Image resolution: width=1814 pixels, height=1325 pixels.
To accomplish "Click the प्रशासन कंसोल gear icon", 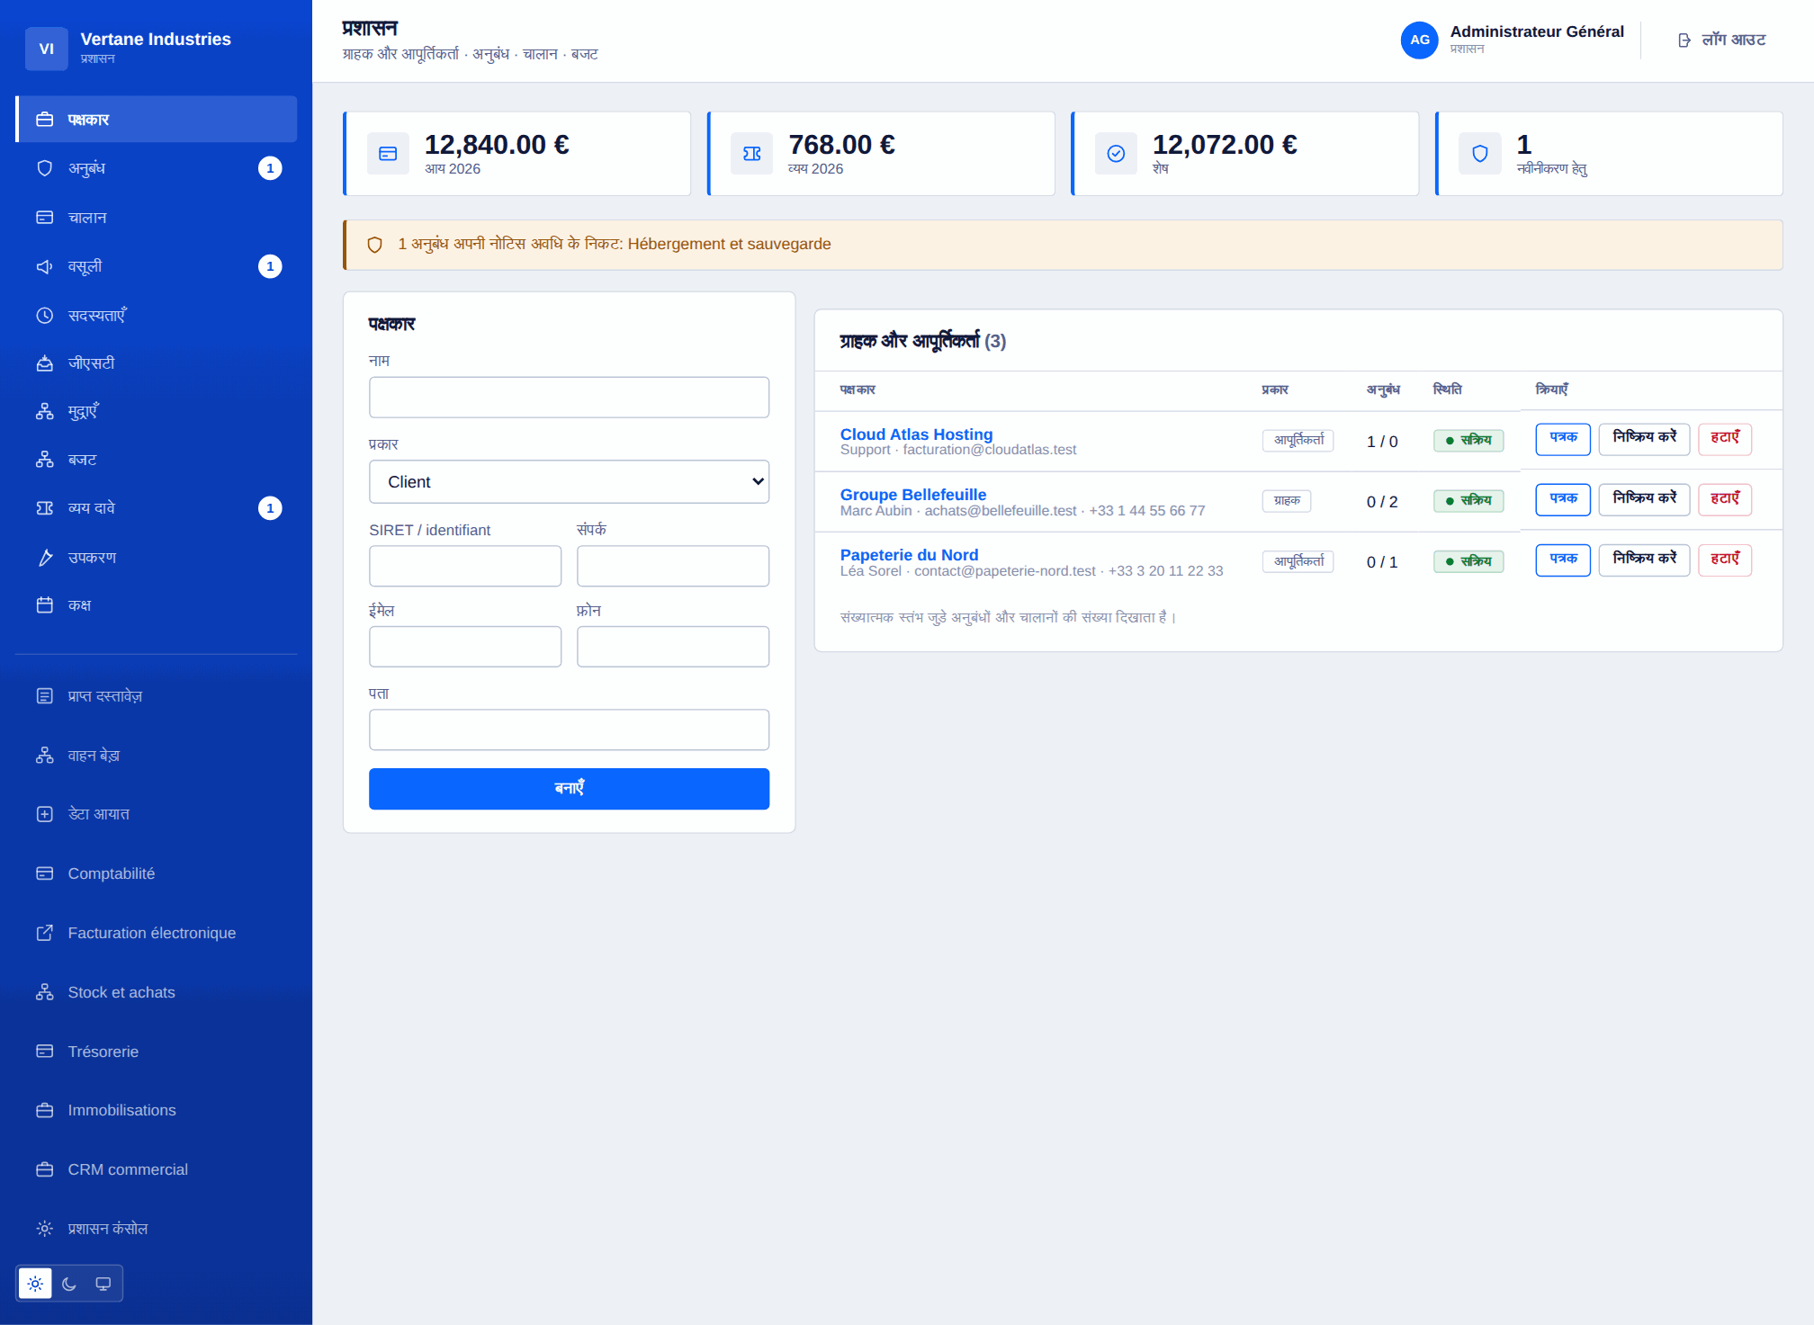I will click(x=44, y=1229).
